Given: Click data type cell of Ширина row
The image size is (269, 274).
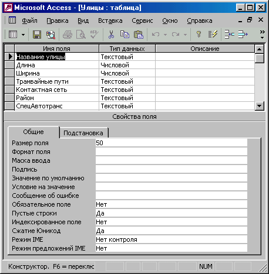Looking at the screenshot, I should pos(127,73).
